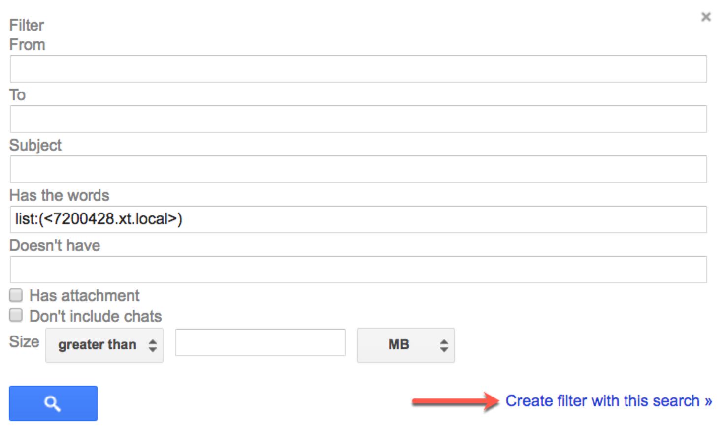Close the filter dialog with the X
This screenshot has height=428, width=725.
[x=706, y=17]
